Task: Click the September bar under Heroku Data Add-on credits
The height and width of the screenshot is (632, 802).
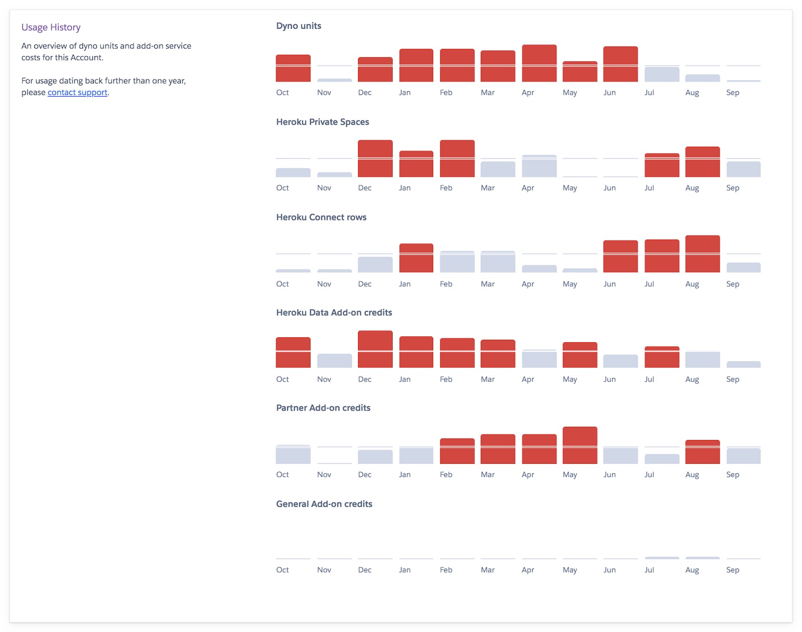Action: tap(744, 366)
